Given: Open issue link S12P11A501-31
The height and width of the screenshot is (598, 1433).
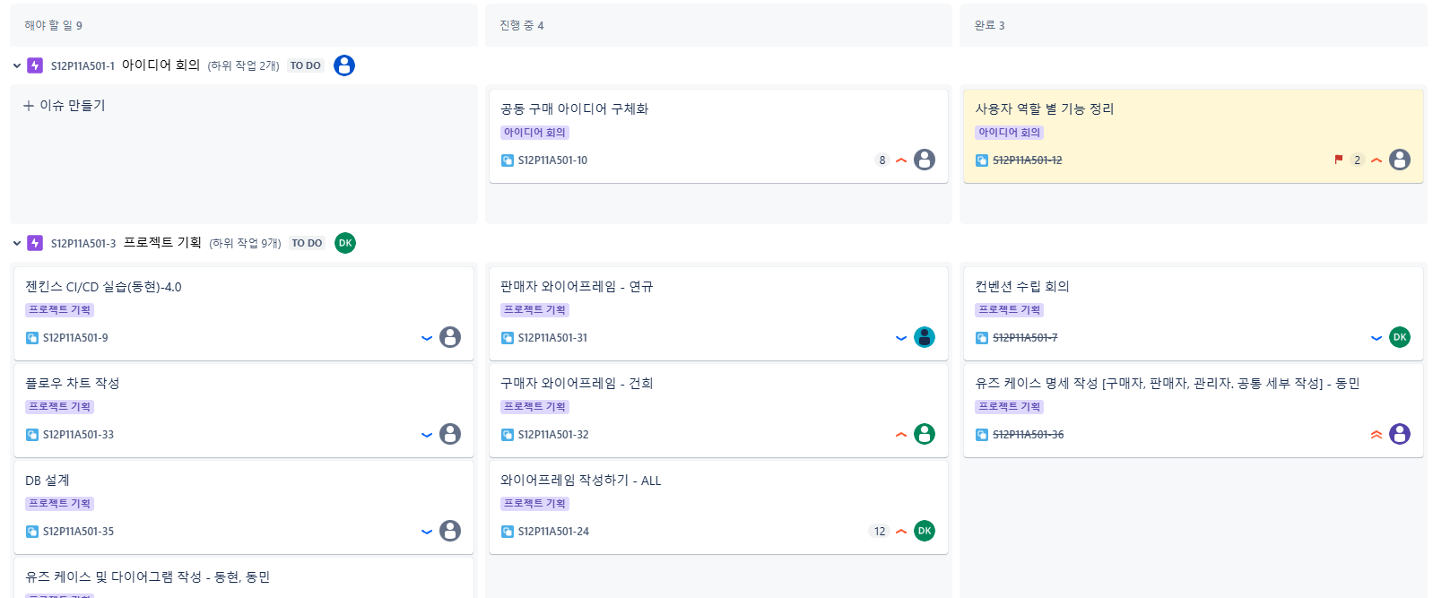Looking at the screenshot, I should click(x=552, y=338).
